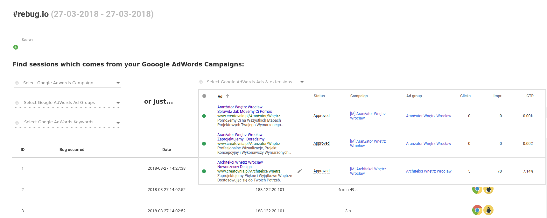This screenshot has height=218, width=547.
Task: Click session date '2018-03-27 14:27:38'
Action: pyautogui.click(x=166, y=168)
